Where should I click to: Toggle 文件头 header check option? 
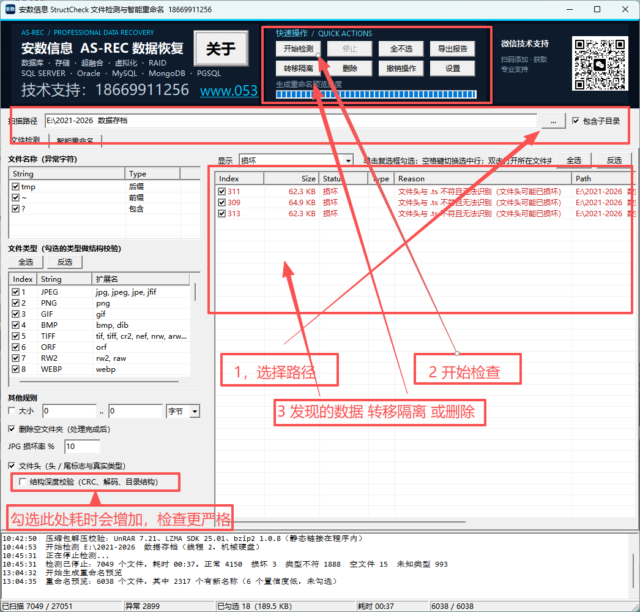point(12,466)
